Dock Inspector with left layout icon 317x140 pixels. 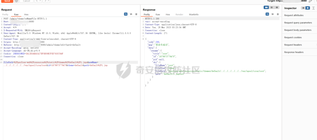pyautogui.click(x=303, y=8)
